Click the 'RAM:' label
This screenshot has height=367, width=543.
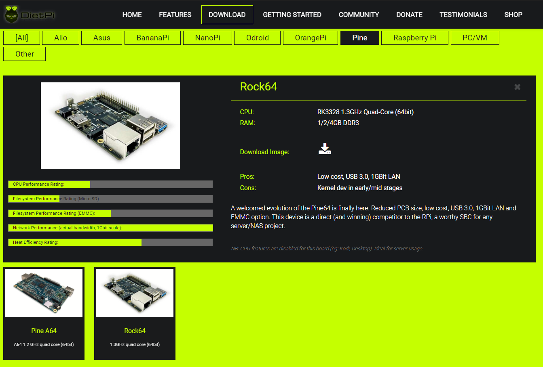247,123
